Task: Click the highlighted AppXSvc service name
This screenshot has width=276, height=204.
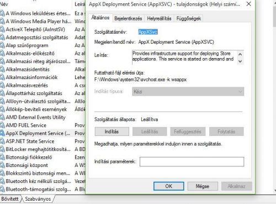Action: [x=148, y=32]
